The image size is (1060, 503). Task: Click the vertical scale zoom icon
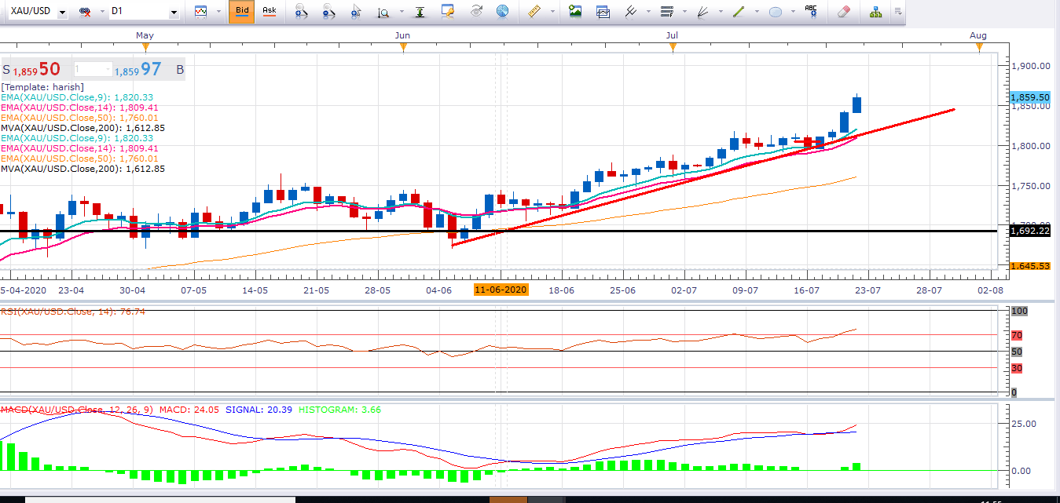click(x=383, y=13)
